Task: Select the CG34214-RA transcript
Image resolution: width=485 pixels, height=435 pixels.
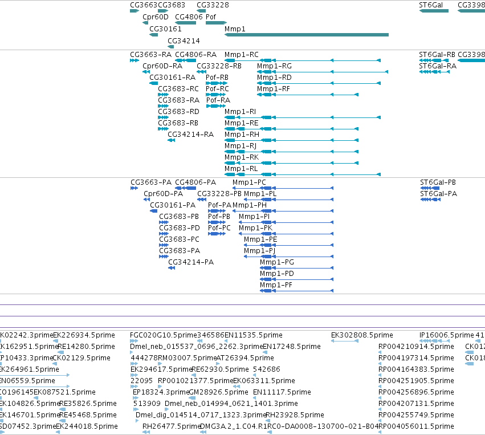Action: (171, 140)
